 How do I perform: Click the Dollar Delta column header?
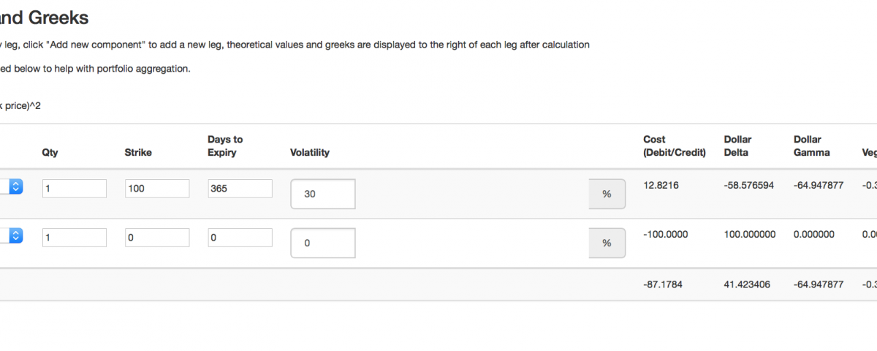point(737,146)
